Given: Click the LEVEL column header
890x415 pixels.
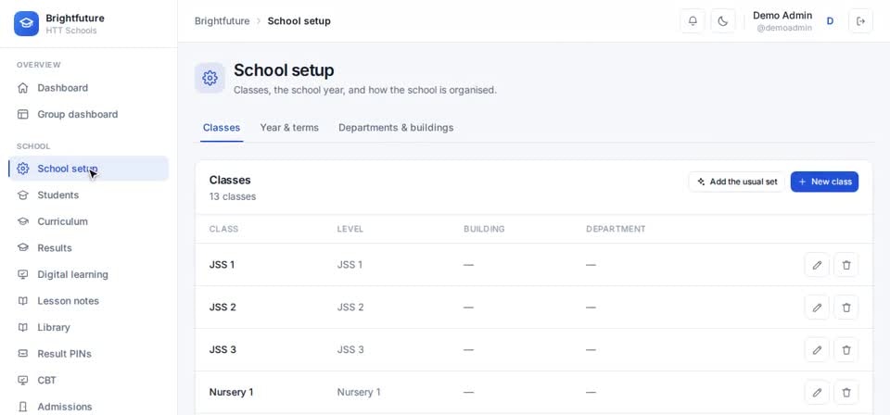Looking at the screenshot, I should click(350, 229).
